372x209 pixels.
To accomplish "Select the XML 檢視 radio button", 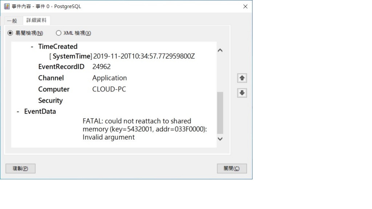I will [58, 33].
